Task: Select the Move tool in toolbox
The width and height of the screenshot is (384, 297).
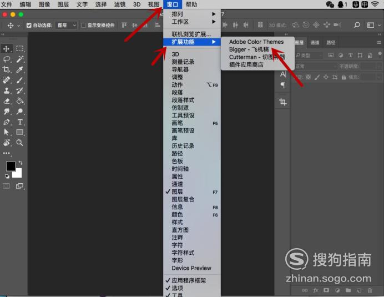Action: point(6,48)
